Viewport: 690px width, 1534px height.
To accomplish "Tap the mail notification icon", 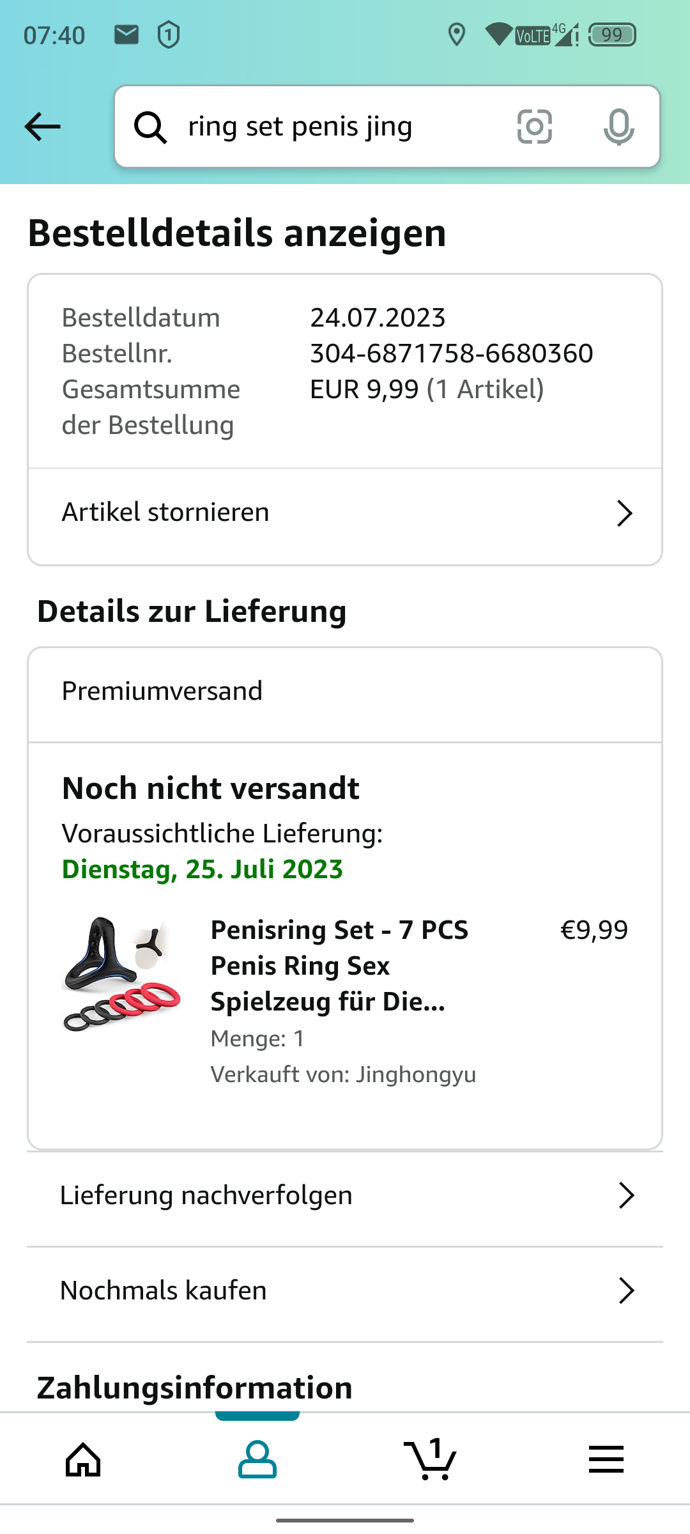I will [x=126, y=35].
